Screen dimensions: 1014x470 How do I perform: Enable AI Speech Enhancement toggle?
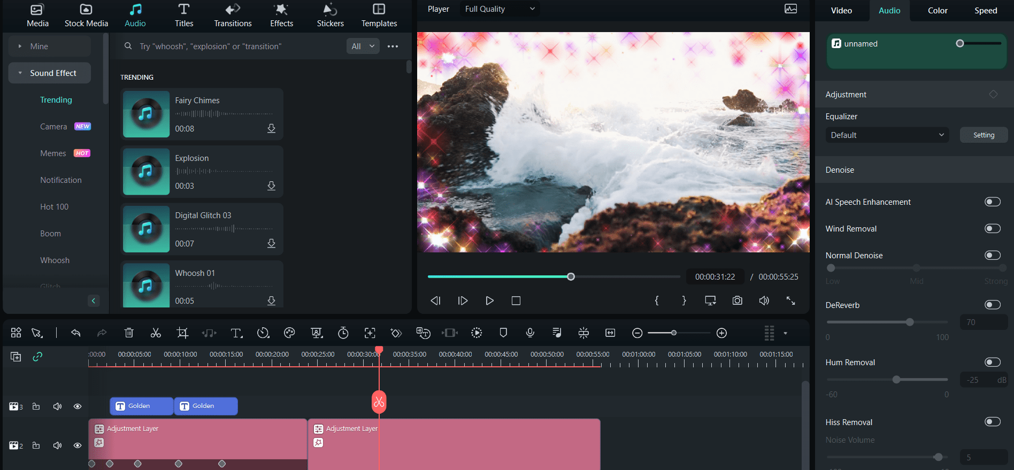point(992,202)
